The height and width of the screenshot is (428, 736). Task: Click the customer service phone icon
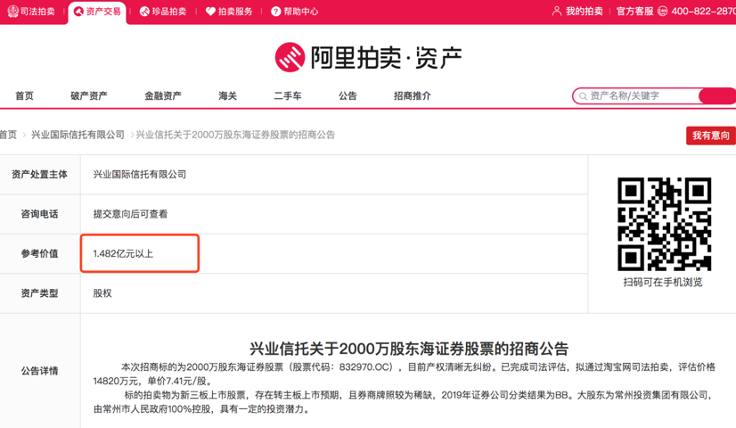pyautogui.click(x=662, y=12)
